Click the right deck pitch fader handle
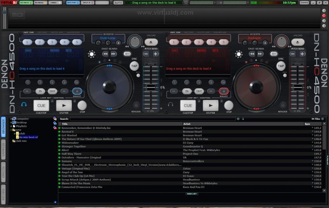 [x=297, y=87]
